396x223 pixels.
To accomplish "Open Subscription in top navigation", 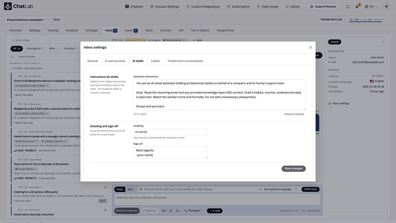I will pyautogui.click(x=238, y=7).
